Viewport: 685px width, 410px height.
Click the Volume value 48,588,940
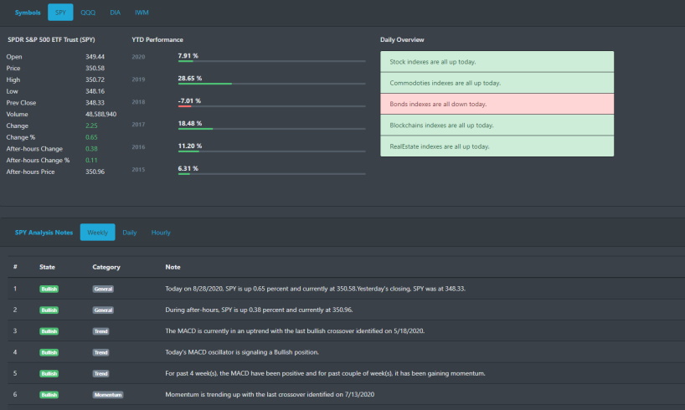[101, 115]
